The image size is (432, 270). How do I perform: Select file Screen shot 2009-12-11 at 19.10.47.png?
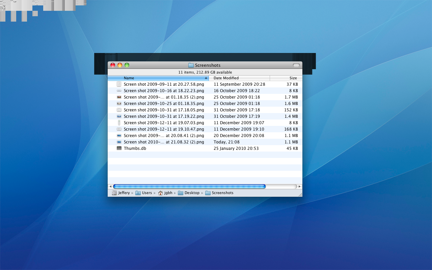click(x=164, y=129)
